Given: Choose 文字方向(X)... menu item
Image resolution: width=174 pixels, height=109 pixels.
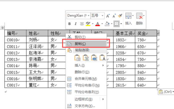Looking at the screenshot, I should (86, 106).
